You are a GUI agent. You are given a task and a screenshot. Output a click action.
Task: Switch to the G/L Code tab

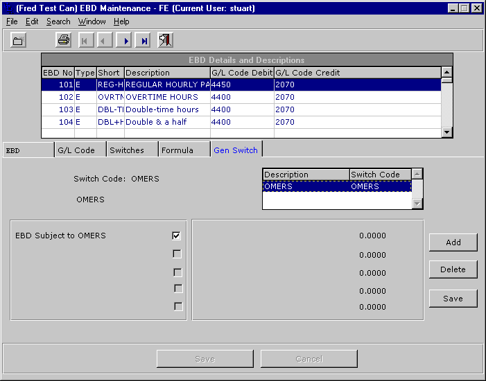pyautogui.click(x=76, y=150)
